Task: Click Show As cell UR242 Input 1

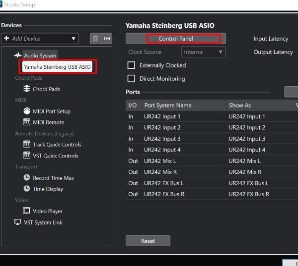Action: (x=247, y=116)
